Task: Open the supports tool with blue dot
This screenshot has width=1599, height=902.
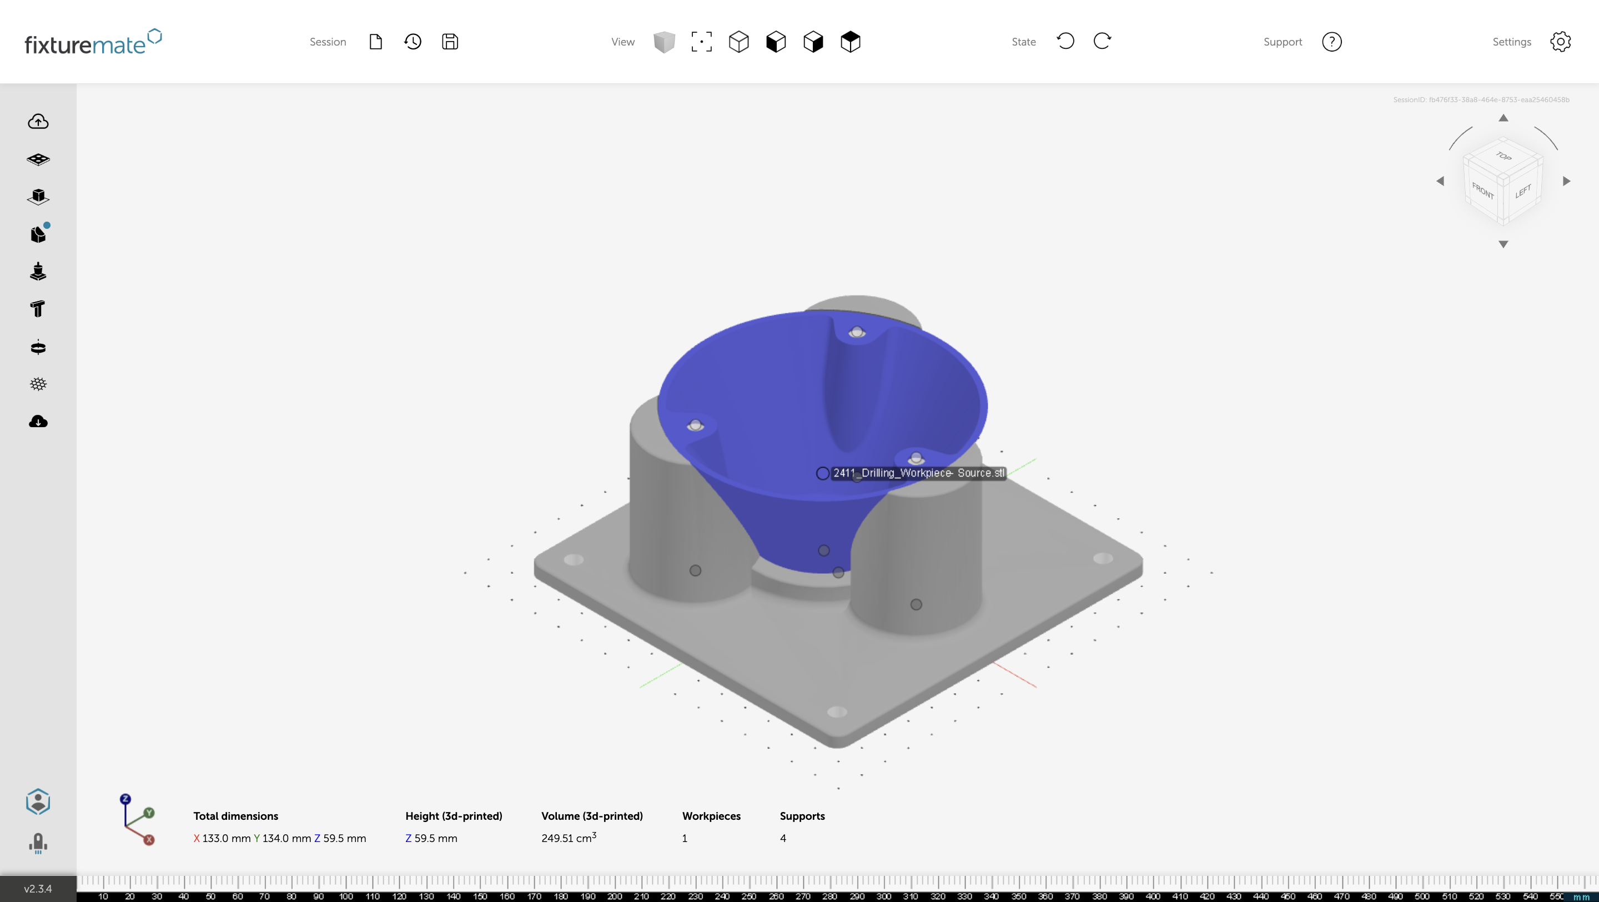Action: pyautogui.click(x=38, y=234)
